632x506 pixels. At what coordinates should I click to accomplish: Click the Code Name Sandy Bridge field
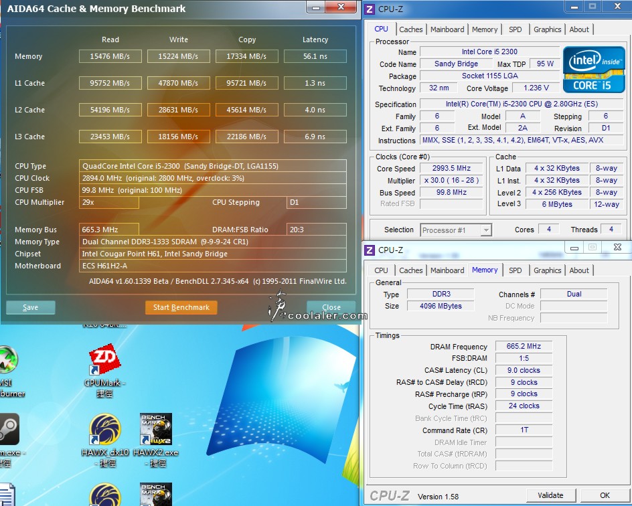click(456, 64)
